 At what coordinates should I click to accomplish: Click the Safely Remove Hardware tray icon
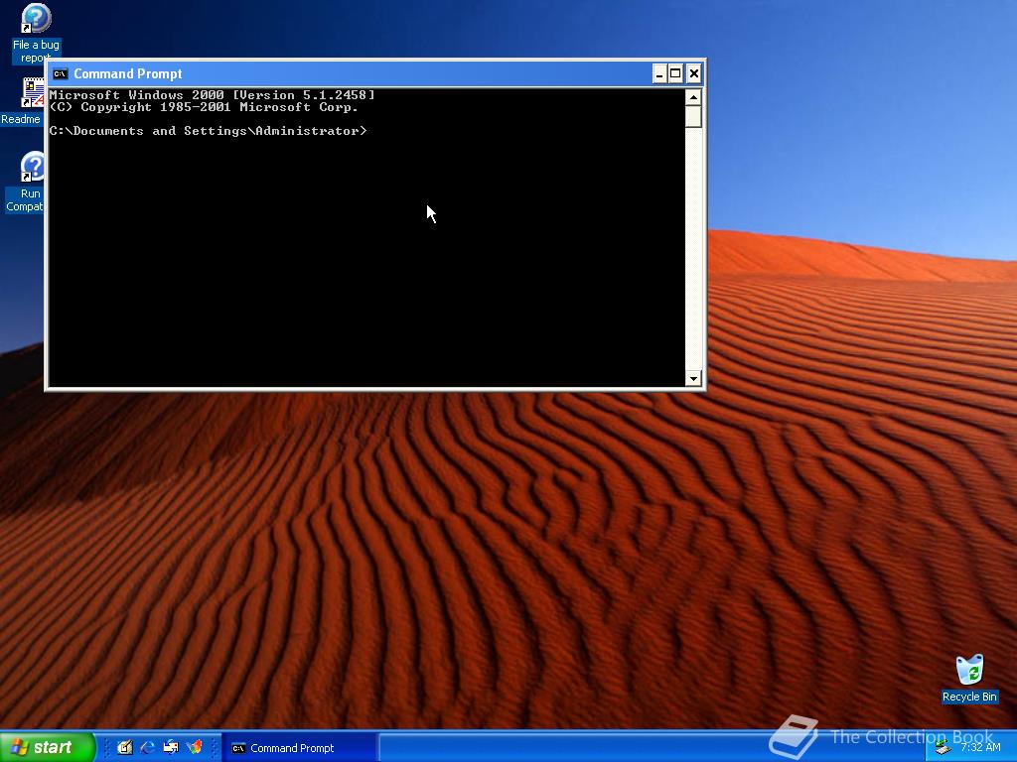(x=943, y=748)
